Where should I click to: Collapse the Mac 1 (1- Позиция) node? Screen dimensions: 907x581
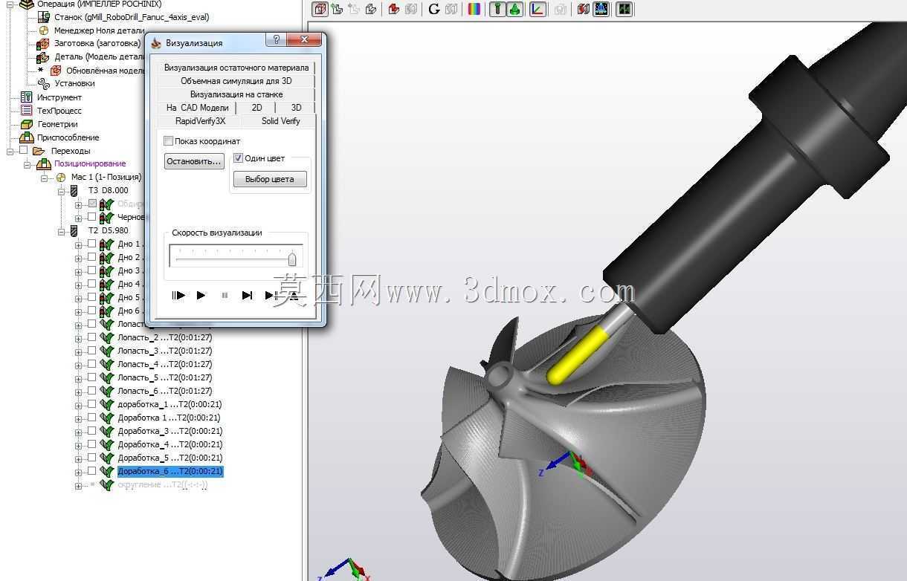pyautogui.click(x=45, y=178)
